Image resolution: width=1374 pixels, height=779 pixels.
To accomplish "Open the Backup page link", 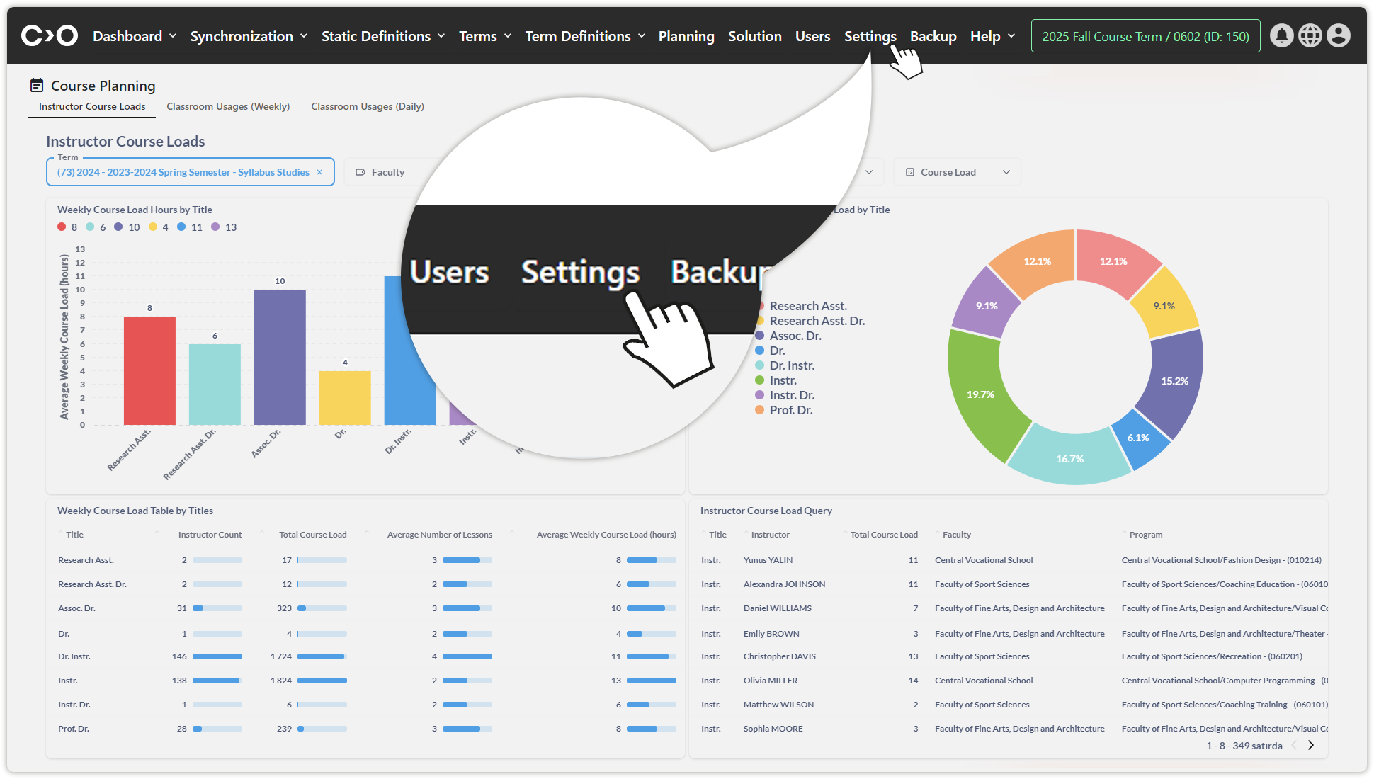I will pyautogui.click(x=933, y=36).
